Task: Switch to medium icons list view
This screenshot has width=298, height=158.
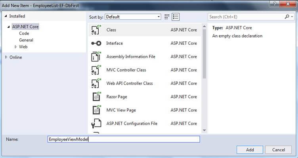Action: click(176, 17)
